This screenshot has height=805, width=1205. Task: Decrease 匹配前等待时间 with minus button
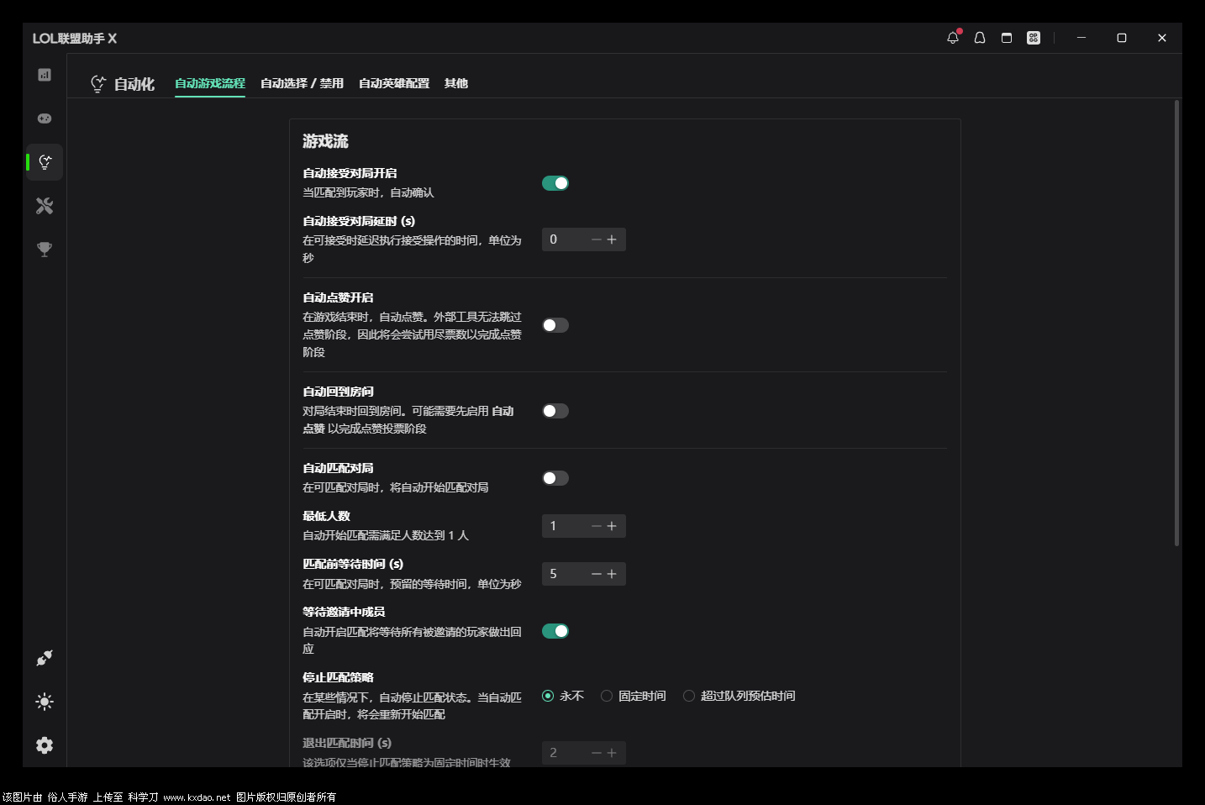[x=596, y=574]
